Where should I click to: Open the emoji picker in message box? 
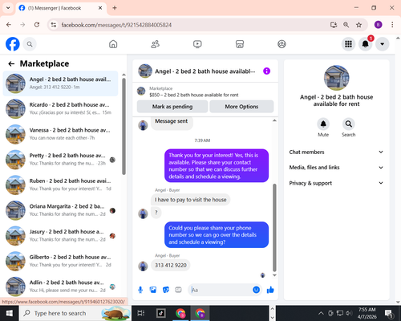click(256, 290)
